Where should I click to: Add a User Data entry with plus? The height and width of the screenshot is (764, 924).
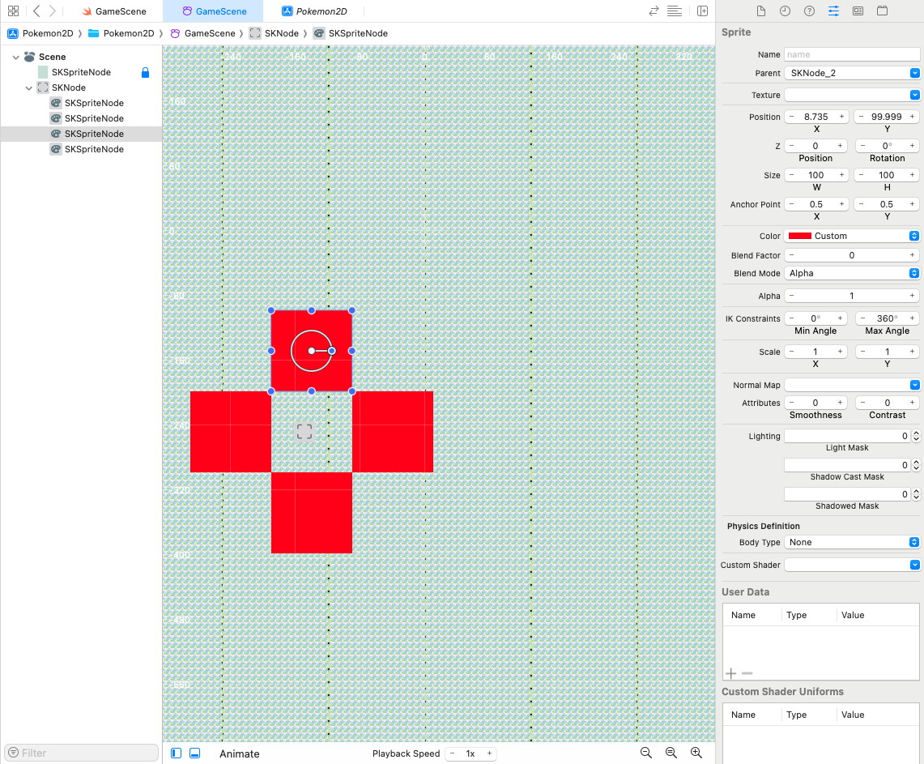tap(730, 673)
